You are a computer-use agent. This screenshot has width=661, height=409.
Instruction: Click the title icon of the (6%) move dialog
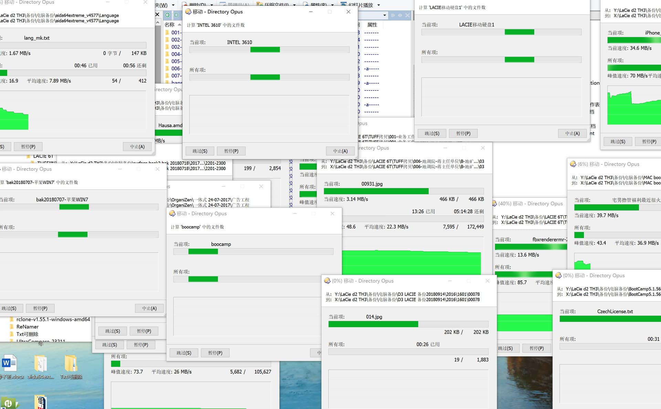573,164
